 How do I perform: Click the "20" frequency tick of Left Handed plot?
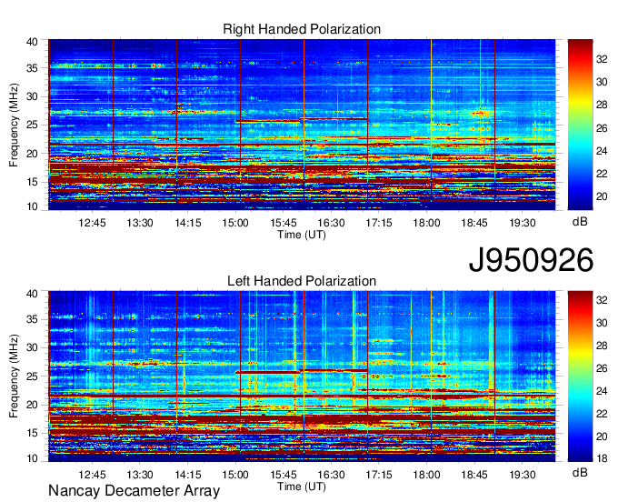(x=33, y=405)
